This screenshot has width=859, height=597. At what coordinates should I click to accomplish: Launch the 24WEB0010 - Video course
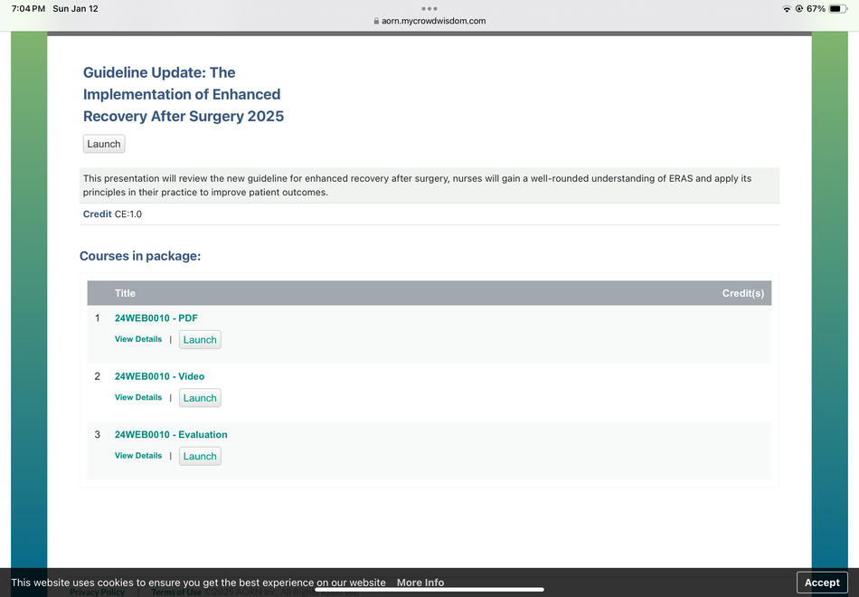pyautogui.click(x=200, y=398)
